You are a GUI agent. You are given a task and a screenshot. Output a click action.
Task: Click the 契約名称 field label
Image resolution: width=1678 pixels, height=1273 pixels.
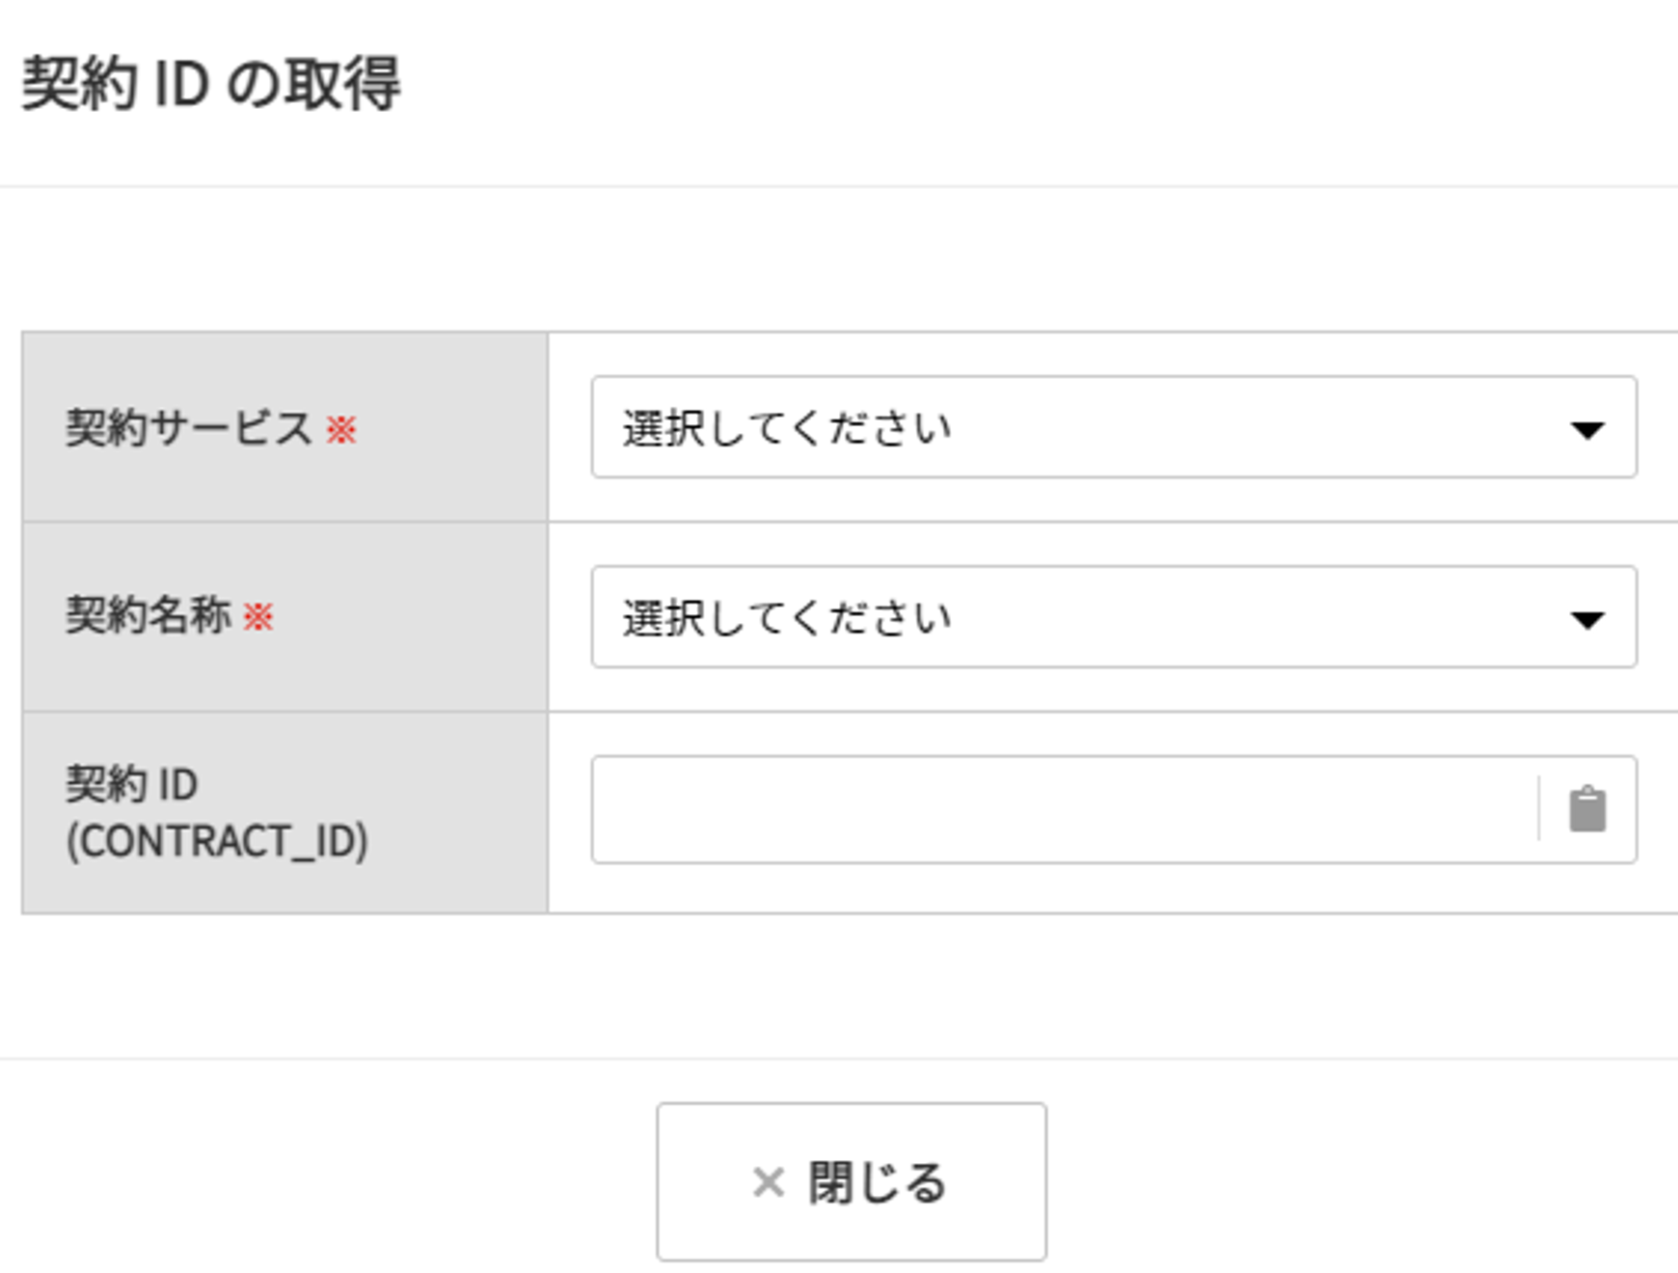click(149, 615)
